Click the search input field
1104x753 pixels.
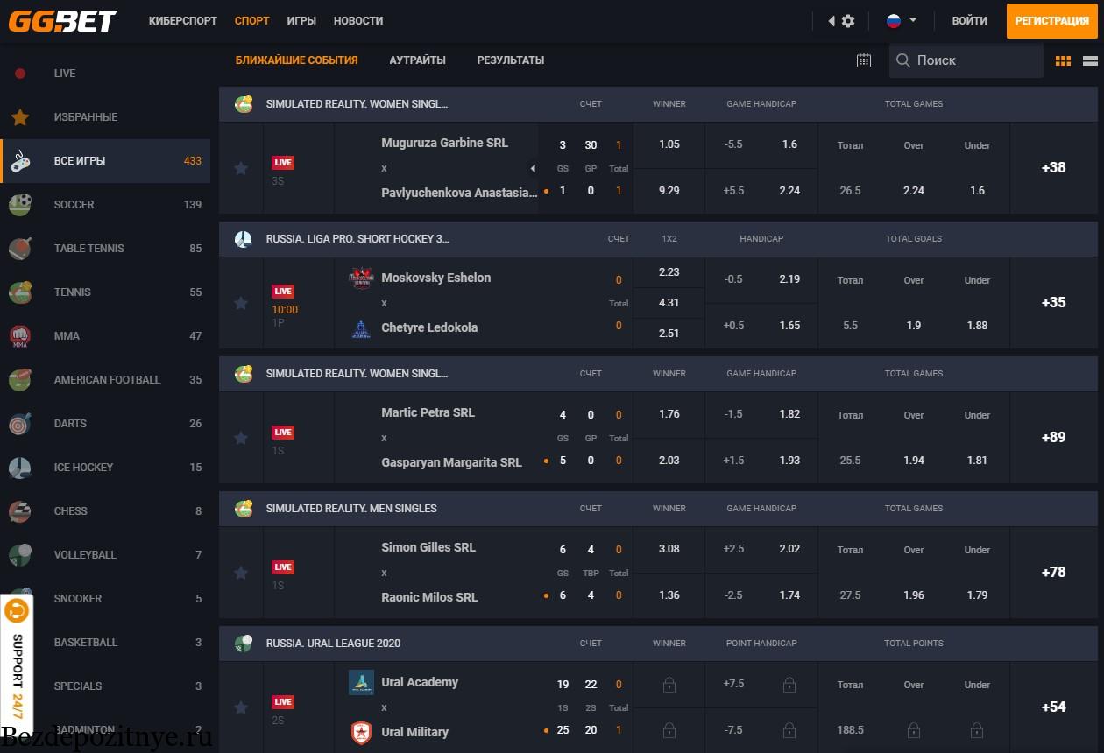click(966, 60)
